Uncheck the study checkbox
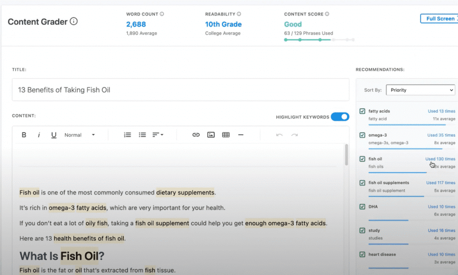 pos(363,230)
